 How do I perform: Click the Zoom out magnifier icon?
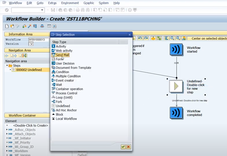tap(178, 38)
